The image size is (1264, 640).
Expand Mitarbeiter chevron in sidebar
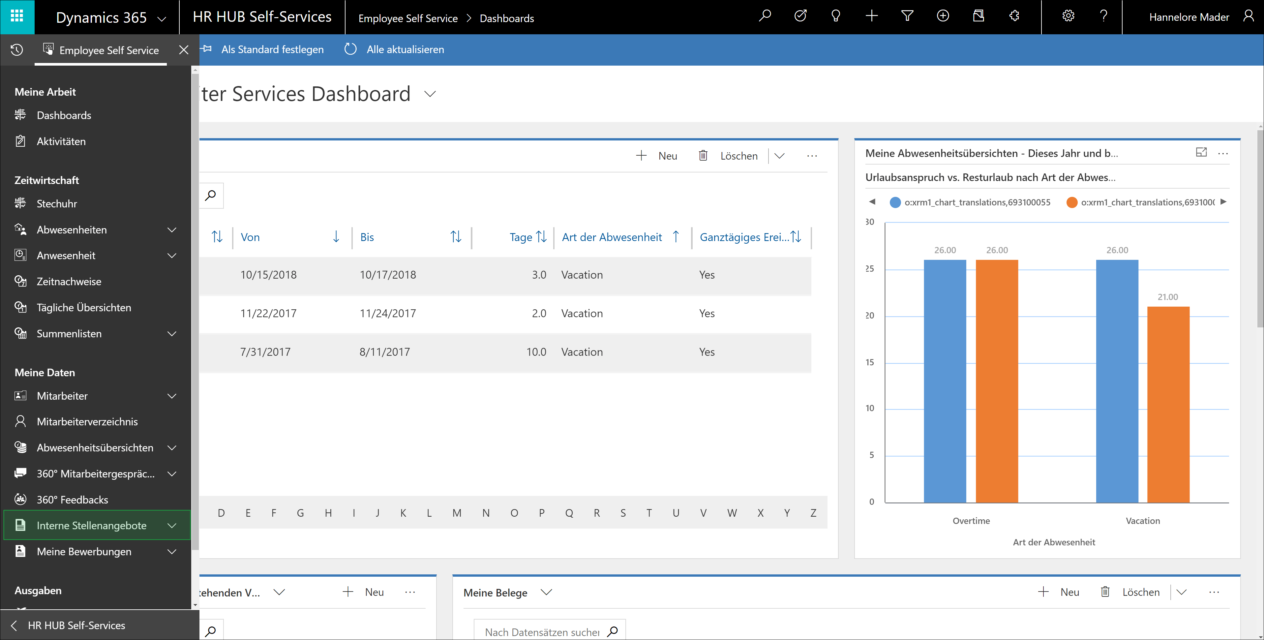(172, 396)
